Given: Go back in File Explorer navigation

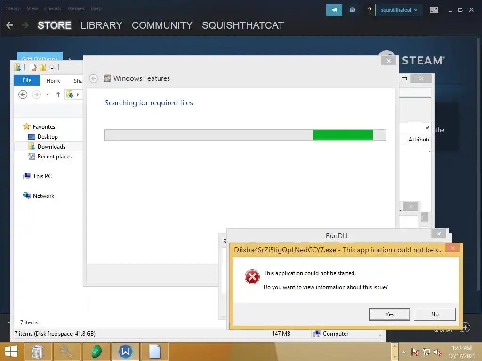Looking at the screenshot, I should [x=23, y=94].
